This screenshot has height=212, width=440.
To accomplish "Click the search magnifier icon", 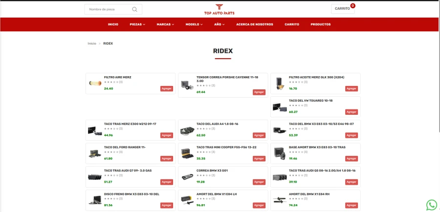I will click(x=135, y=9).
